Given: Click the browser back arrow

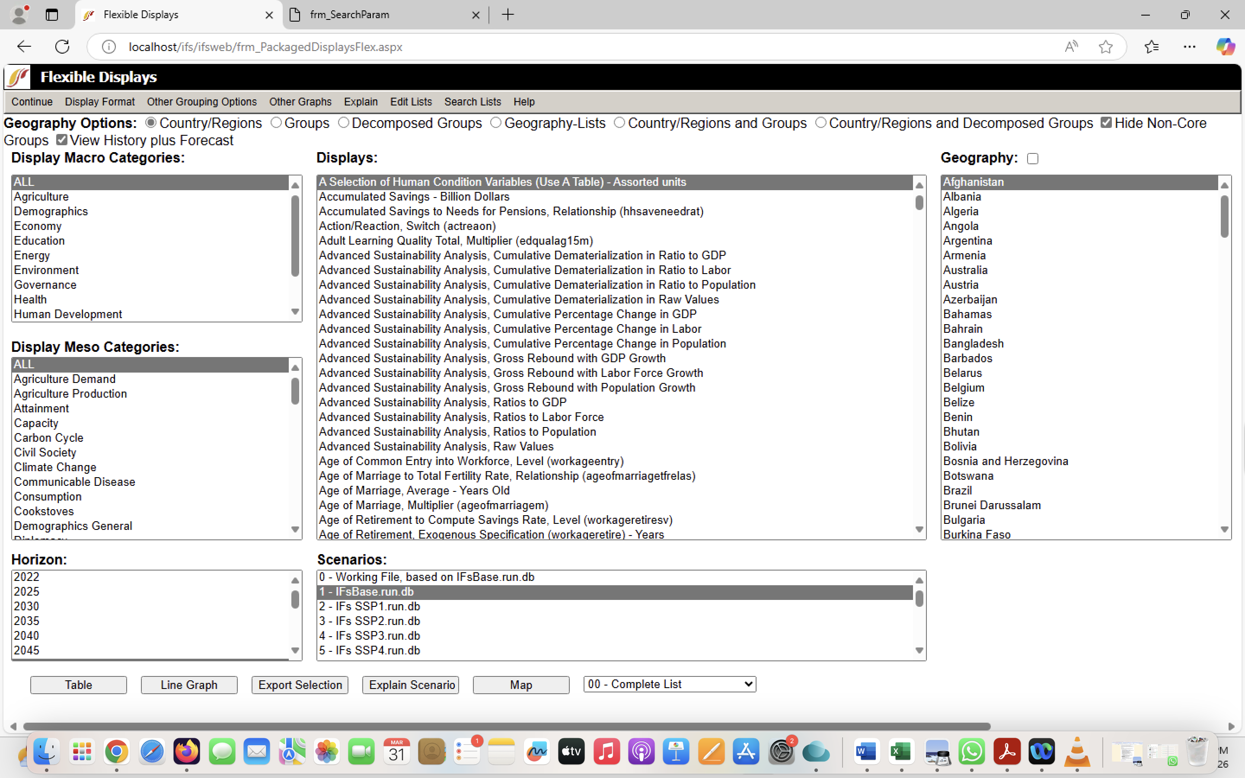Looking at the screenshot, I should (x=24, y=47).
